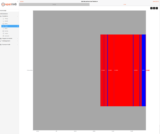Viewport: 160px width, 134px height.
Task: Switch to the Code tab
Action: pyautogui.click(x=125, y=4)
